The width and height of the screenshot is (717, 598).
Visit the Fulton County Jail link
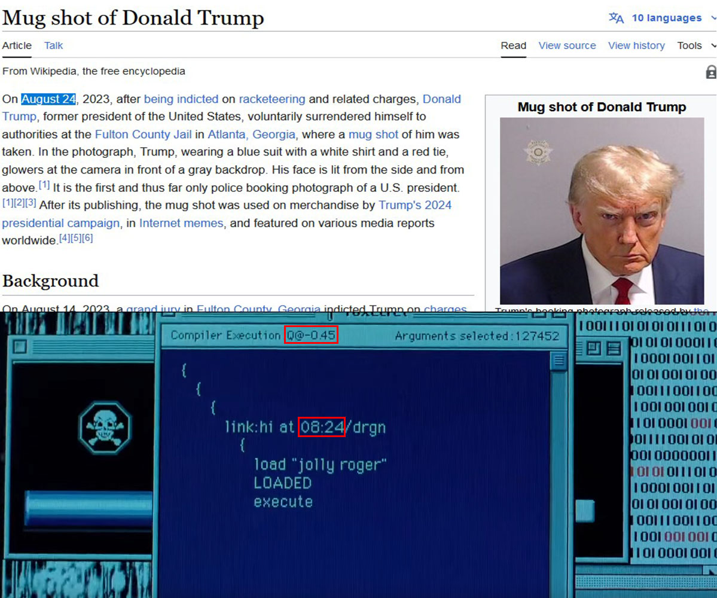click(x=143, y=135)
